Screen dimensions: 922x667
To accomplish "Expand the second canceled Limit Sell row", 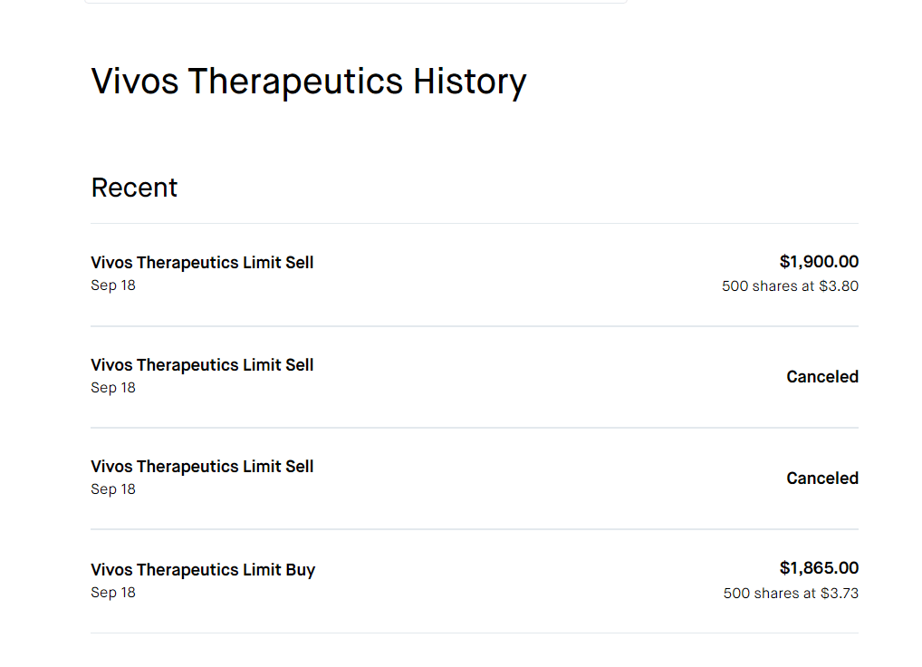I will pos(475,478).
